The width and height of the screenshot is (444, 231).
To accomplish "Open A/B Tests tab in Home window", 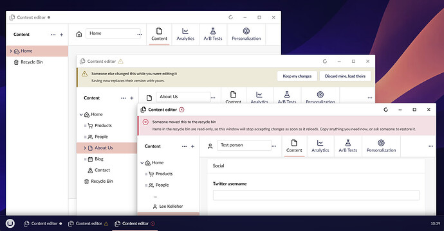I will (x=213, y=35).
